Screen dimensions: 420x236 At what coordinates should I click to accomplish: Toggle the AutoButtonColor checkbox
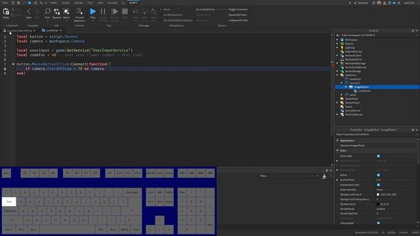pos(378,185)
